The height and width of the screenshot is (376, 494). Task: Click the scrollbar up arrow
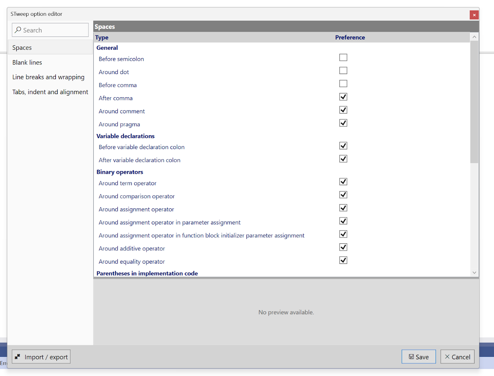(x=474, y=37)
